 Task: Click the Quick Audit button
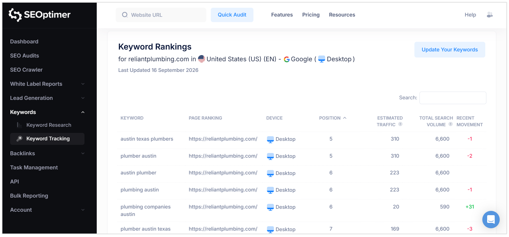point(232,15)
